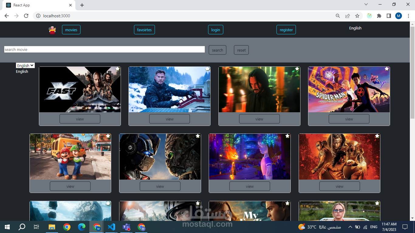This screenshot has width=415, height=233.
Task: Click the English label in the navbar
Action: tap(355, 28)
